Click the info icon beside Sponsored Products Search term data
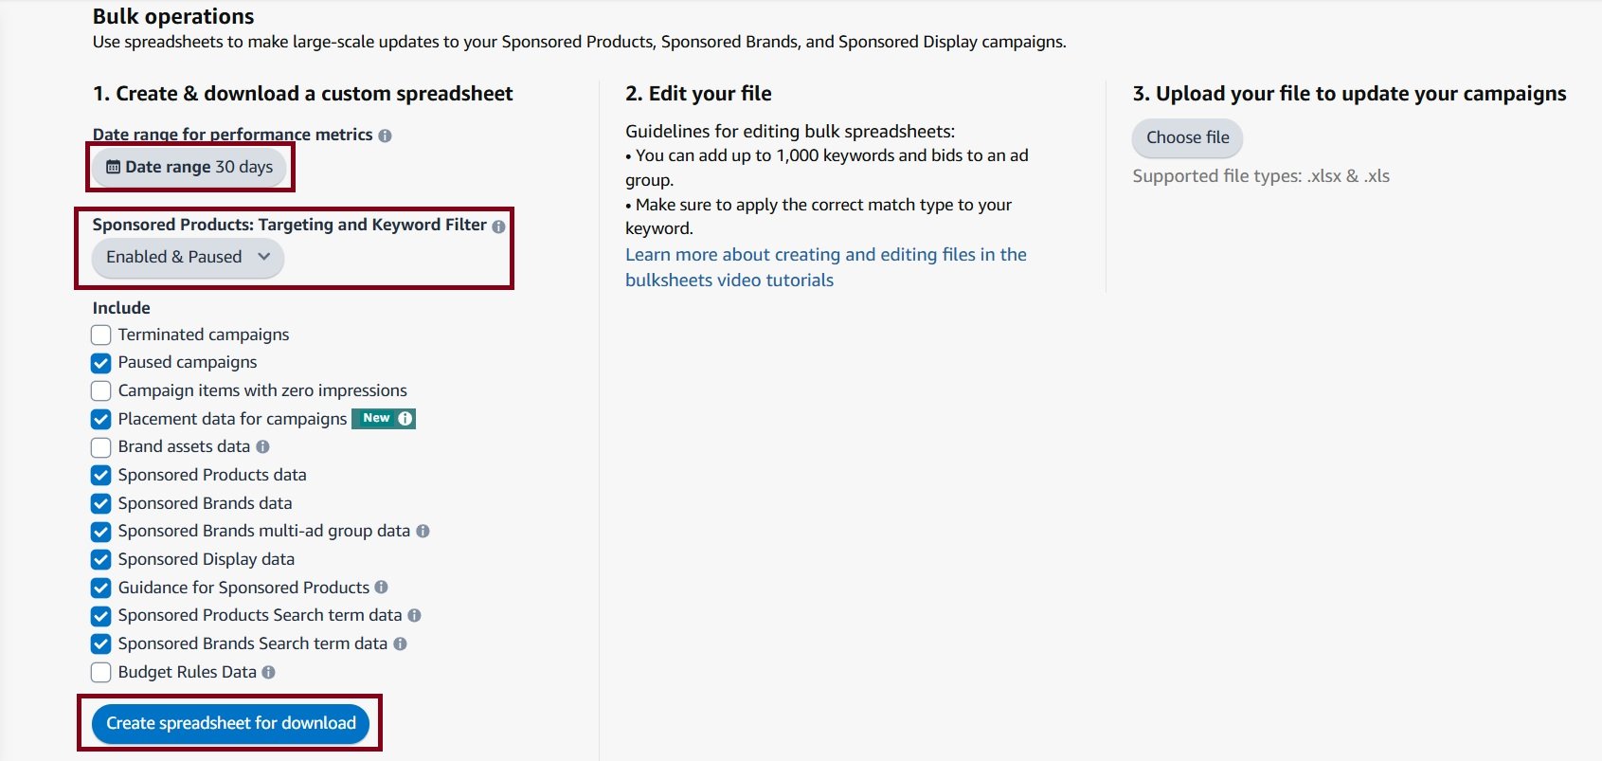 pyautogui.click(x=414, y=615)
